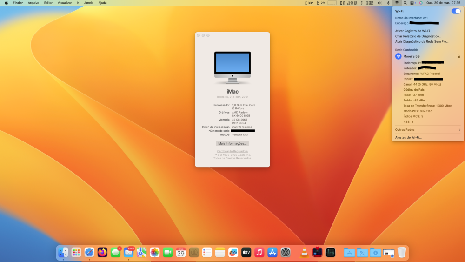
Task: Click the Bluetooth icon in the menu bar
Action: coord(388,3)
